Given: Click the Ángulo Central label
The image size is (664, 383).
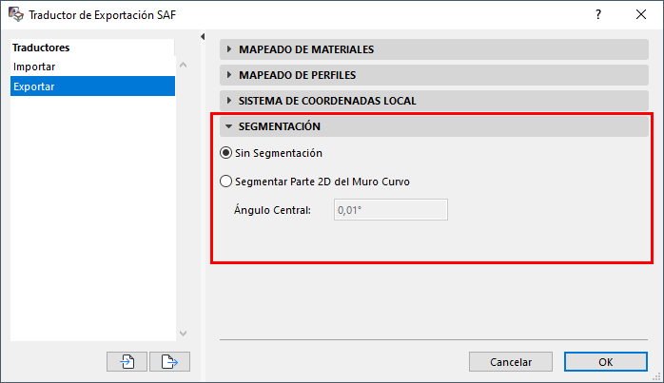Looking at the screenshot, I should (x=272, y=210).
